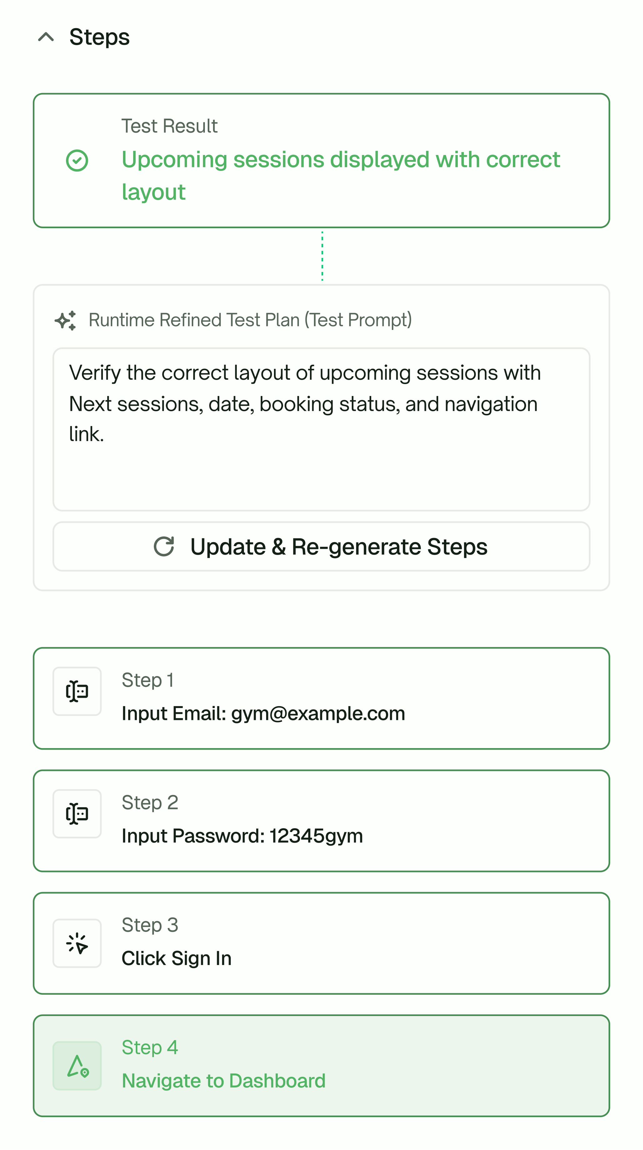Click the Input Email gym@example.com text
This screenshot has width=643, height=1150.
pos(263,713)
